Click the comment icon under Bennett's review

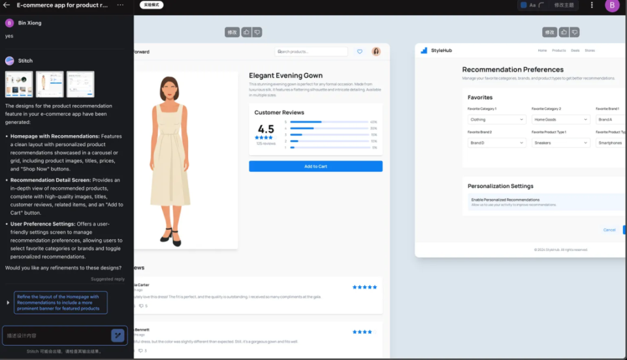click(140, 351)
